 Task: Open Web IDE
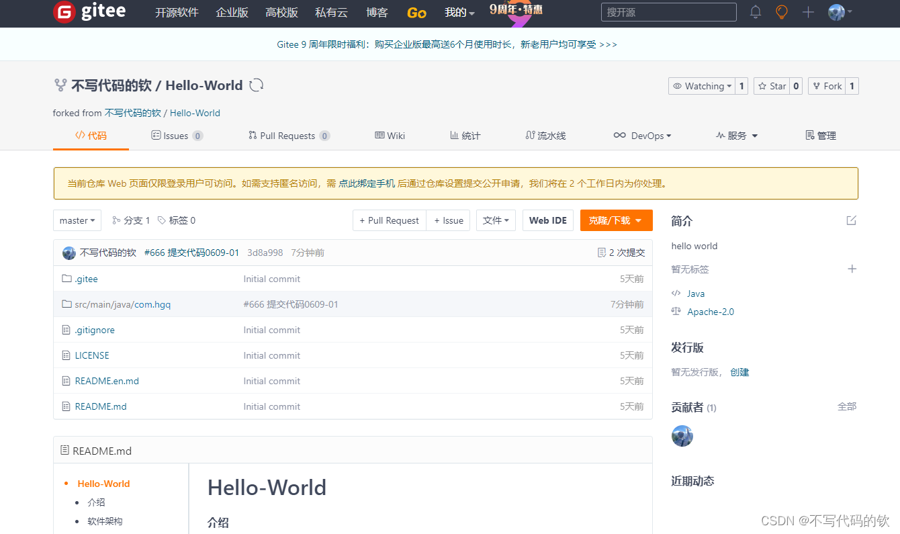coord(548,220)
